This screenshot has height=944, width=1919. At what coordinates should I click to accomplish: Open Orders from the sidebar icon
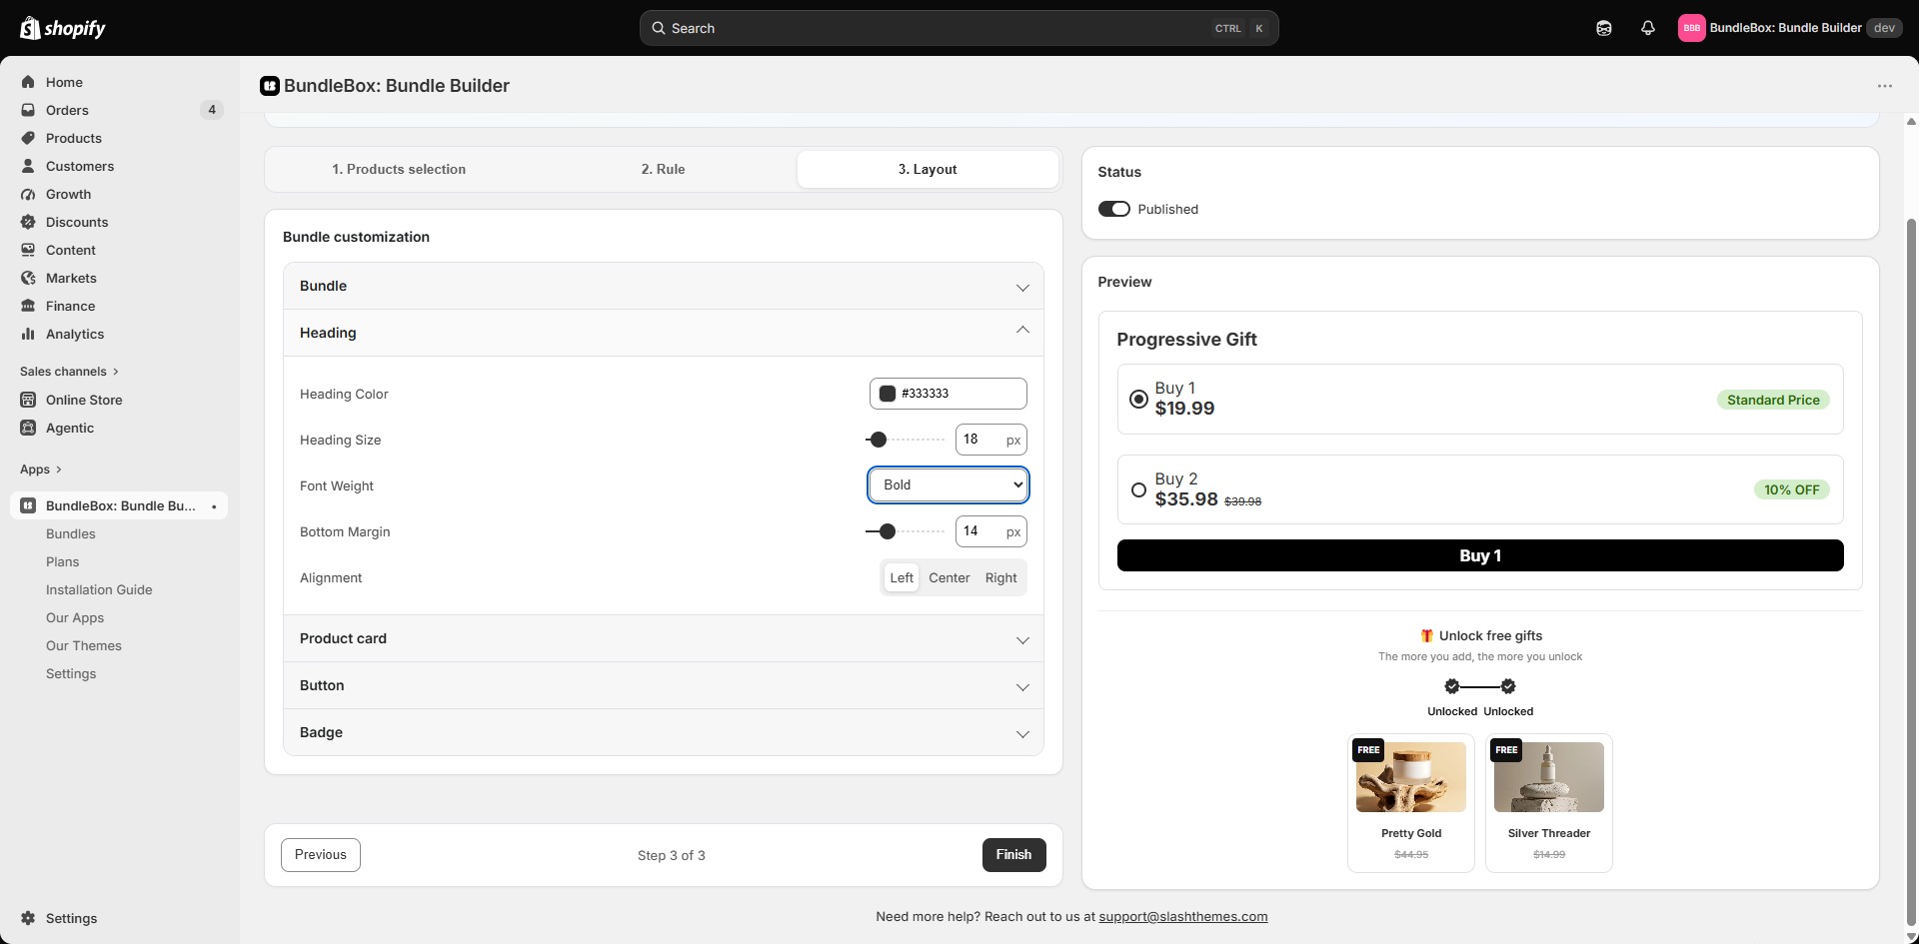28,110
